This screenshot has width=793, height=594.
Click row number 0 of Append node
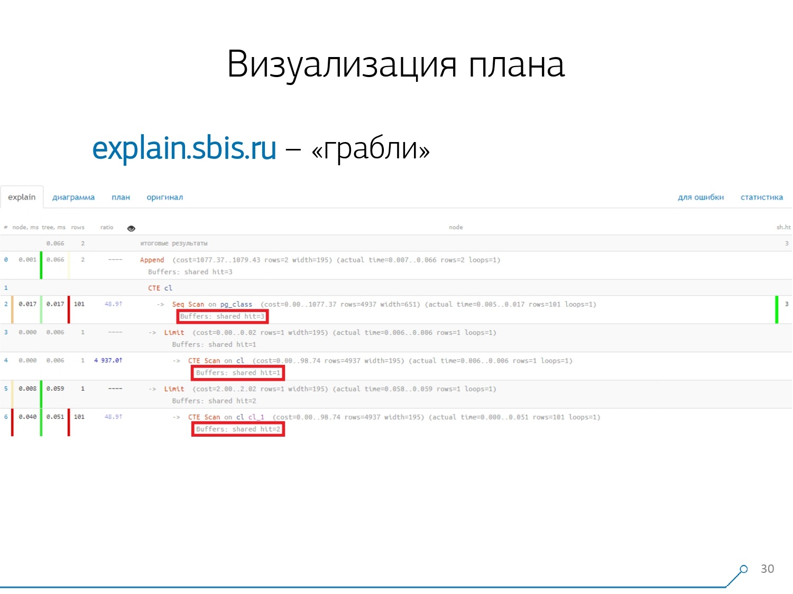coord(6,260)
